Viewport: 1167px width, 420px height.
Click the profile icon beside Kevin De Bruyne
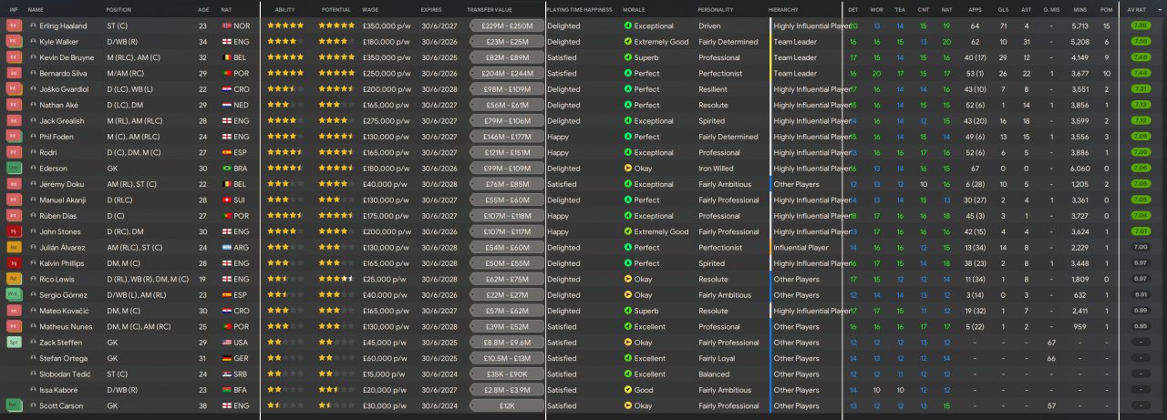34,57
